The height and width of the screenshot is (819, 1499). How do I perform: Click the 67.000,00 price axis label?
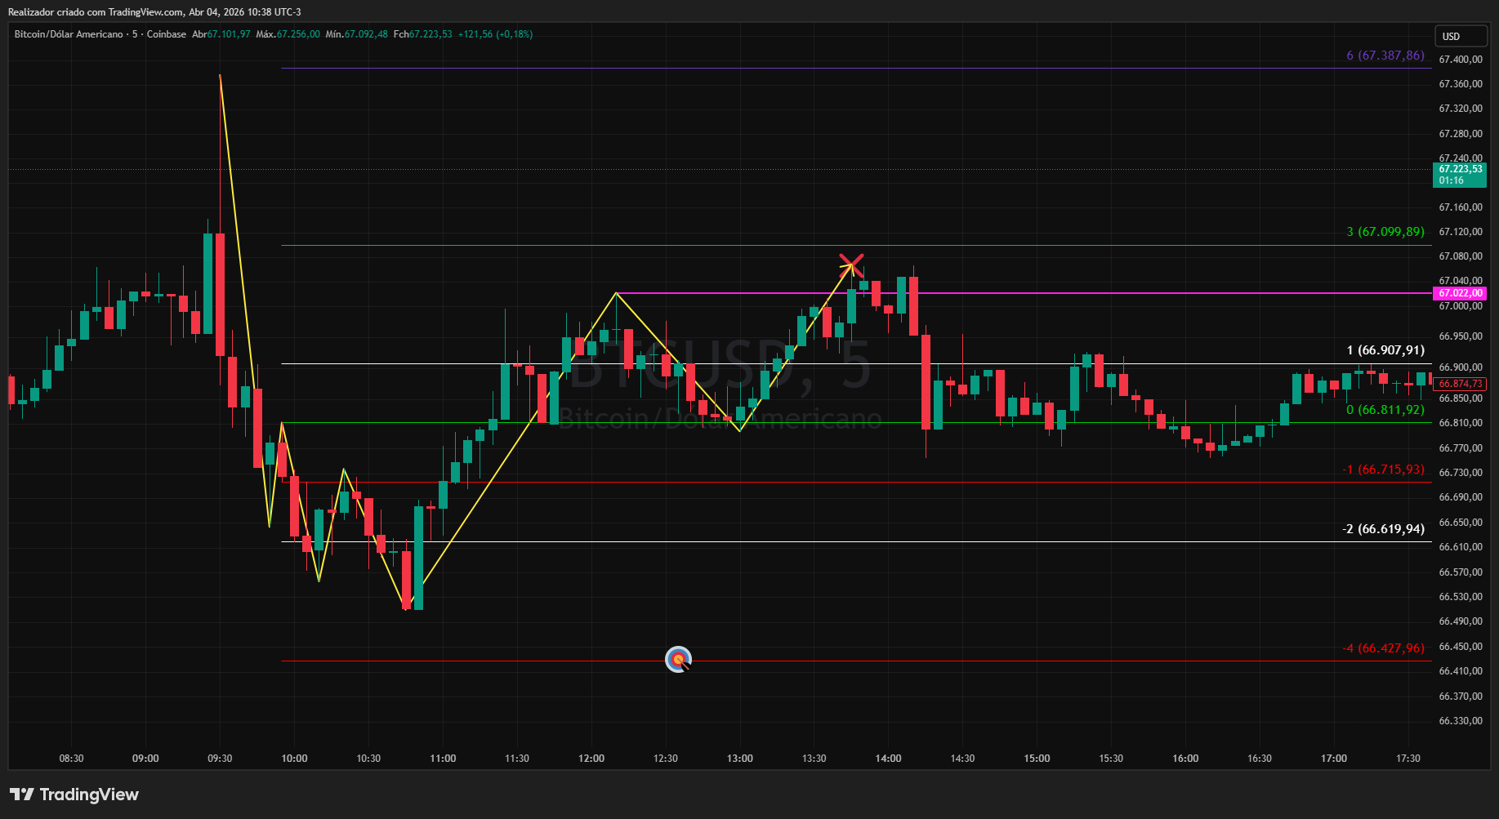click(1461, 306)
